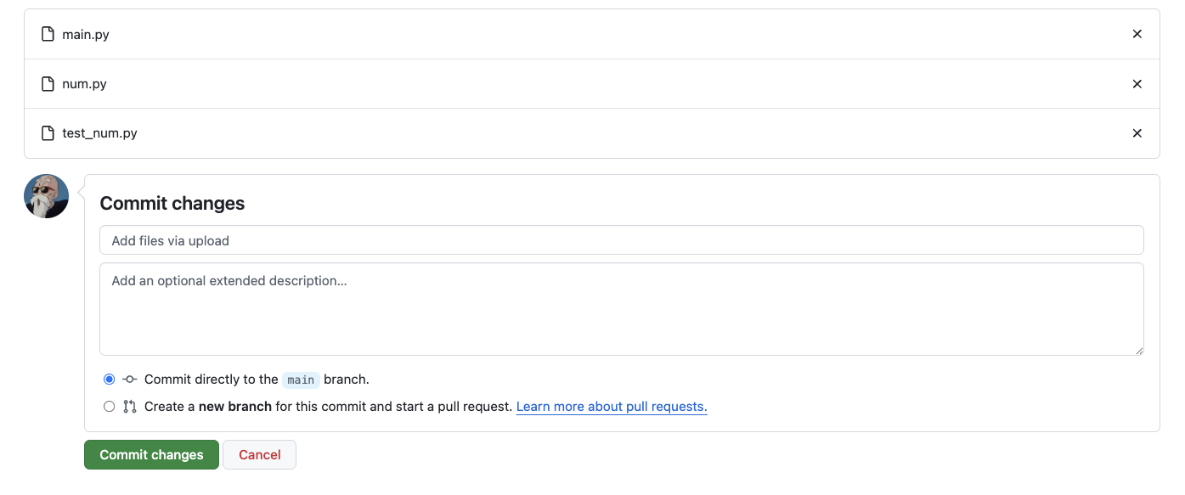Click the user avatar picture

(x=46, y=196)
